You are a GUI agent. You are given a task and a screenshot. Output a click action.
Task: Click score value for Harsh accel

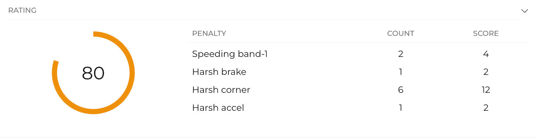pyautogui.click(x=486, y=108)
